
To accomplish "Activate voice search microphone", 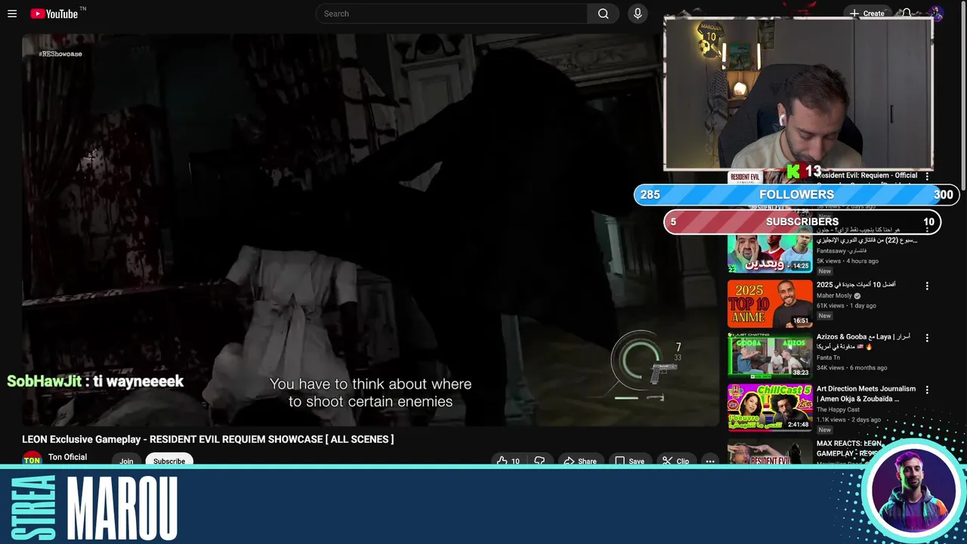I will (x=638, y=14).
